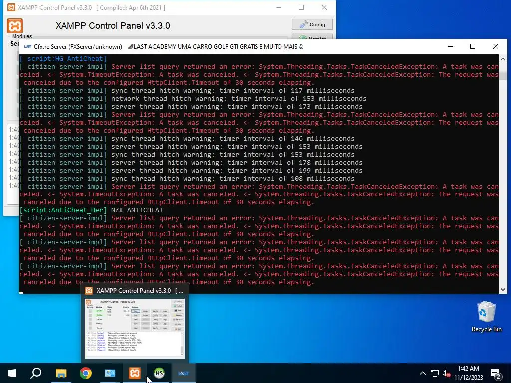Click the network status tray icon
The height and width of the screenshot is (383, 511).
point(435,373)
